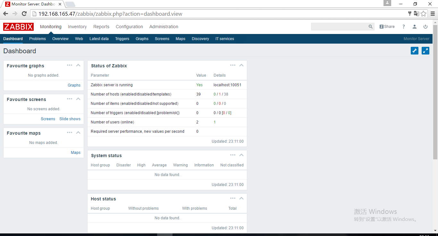Click the Monitor Server name label

pyautogui.click(x=416, y=39)
